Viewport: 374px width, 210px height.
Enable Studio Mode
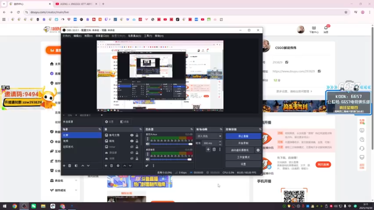tap(243, 157)
